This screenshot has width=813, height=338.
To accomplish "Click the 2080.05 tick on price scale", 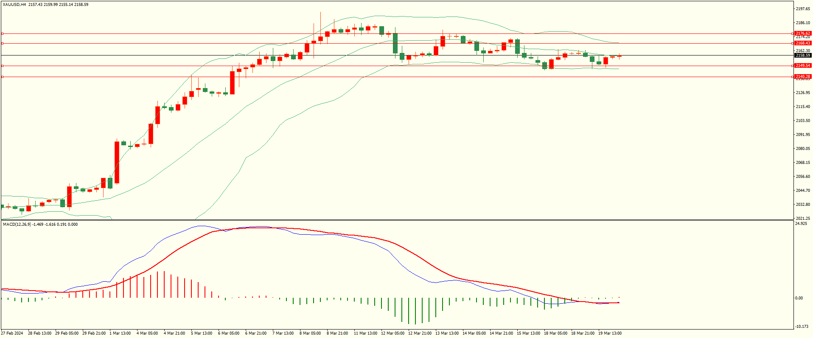I will 803,149.
